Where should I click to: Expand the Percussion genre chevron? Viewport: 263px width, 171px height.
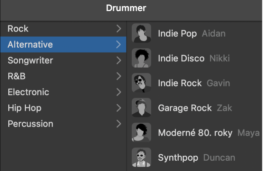[x=119, y=124]
